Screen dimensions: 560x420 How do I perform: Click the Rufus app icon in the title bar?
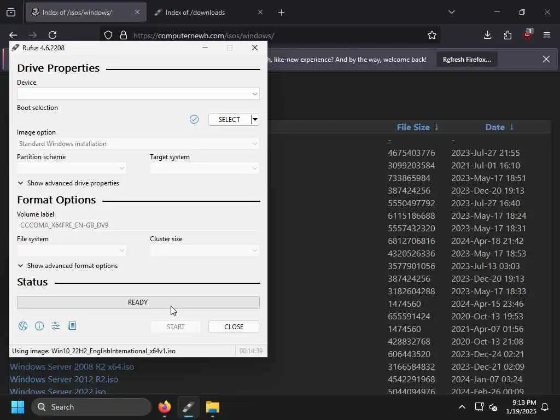pyautogui.click(x=15, y=48)
